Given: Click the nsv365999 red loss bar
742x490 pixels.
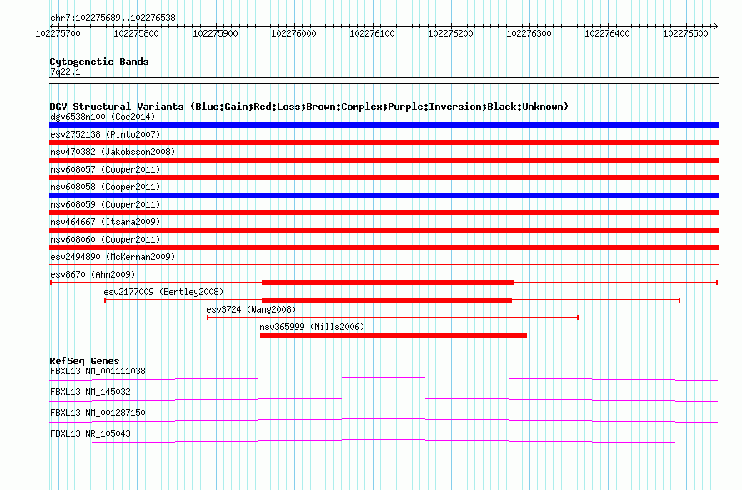Looking at the screenshot, I should [394, 335].
